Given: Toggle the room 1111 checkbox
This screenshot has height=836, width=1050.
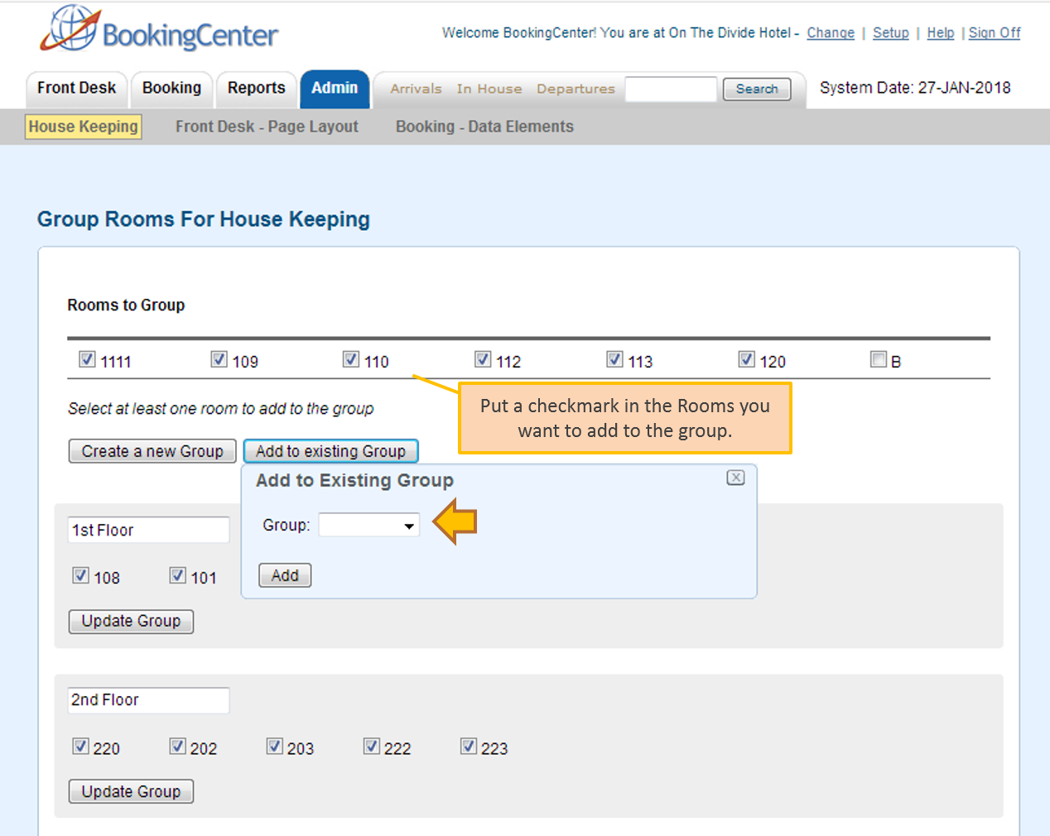Looking at the screenshot, I should [x=87, y=359].
